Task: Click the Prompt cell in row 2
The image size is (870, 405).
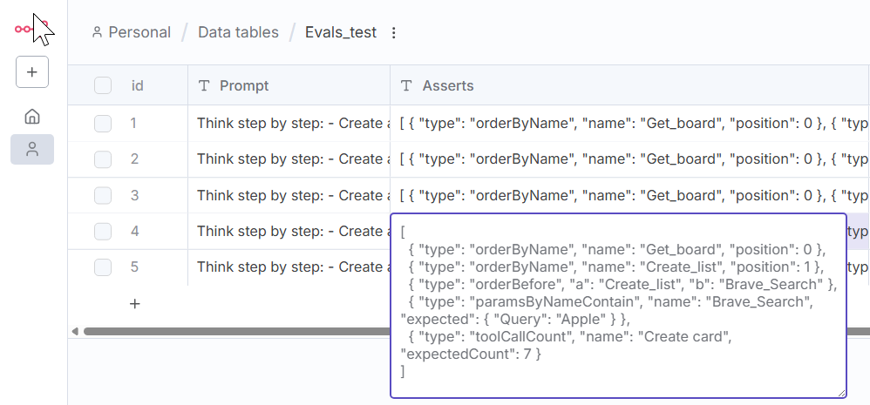Action: pyautogui.click(x=289, y=159)
